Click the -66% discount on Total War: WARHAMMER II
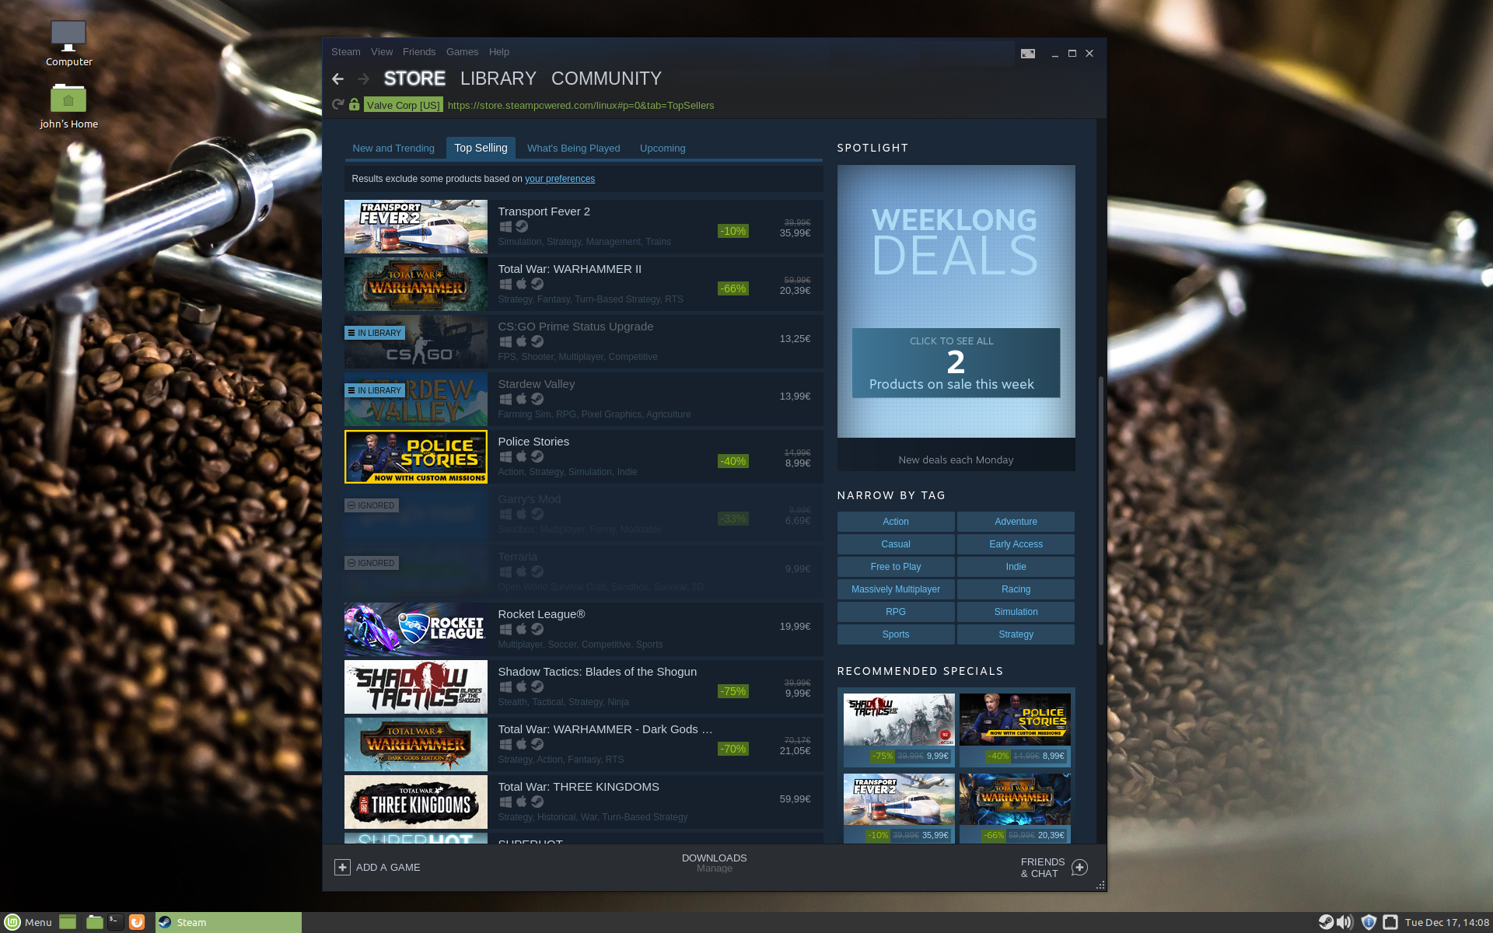 click(733, 288)
